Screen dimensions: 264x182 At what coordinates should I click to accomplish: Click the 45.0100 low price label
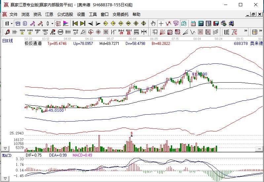[56, 110]
